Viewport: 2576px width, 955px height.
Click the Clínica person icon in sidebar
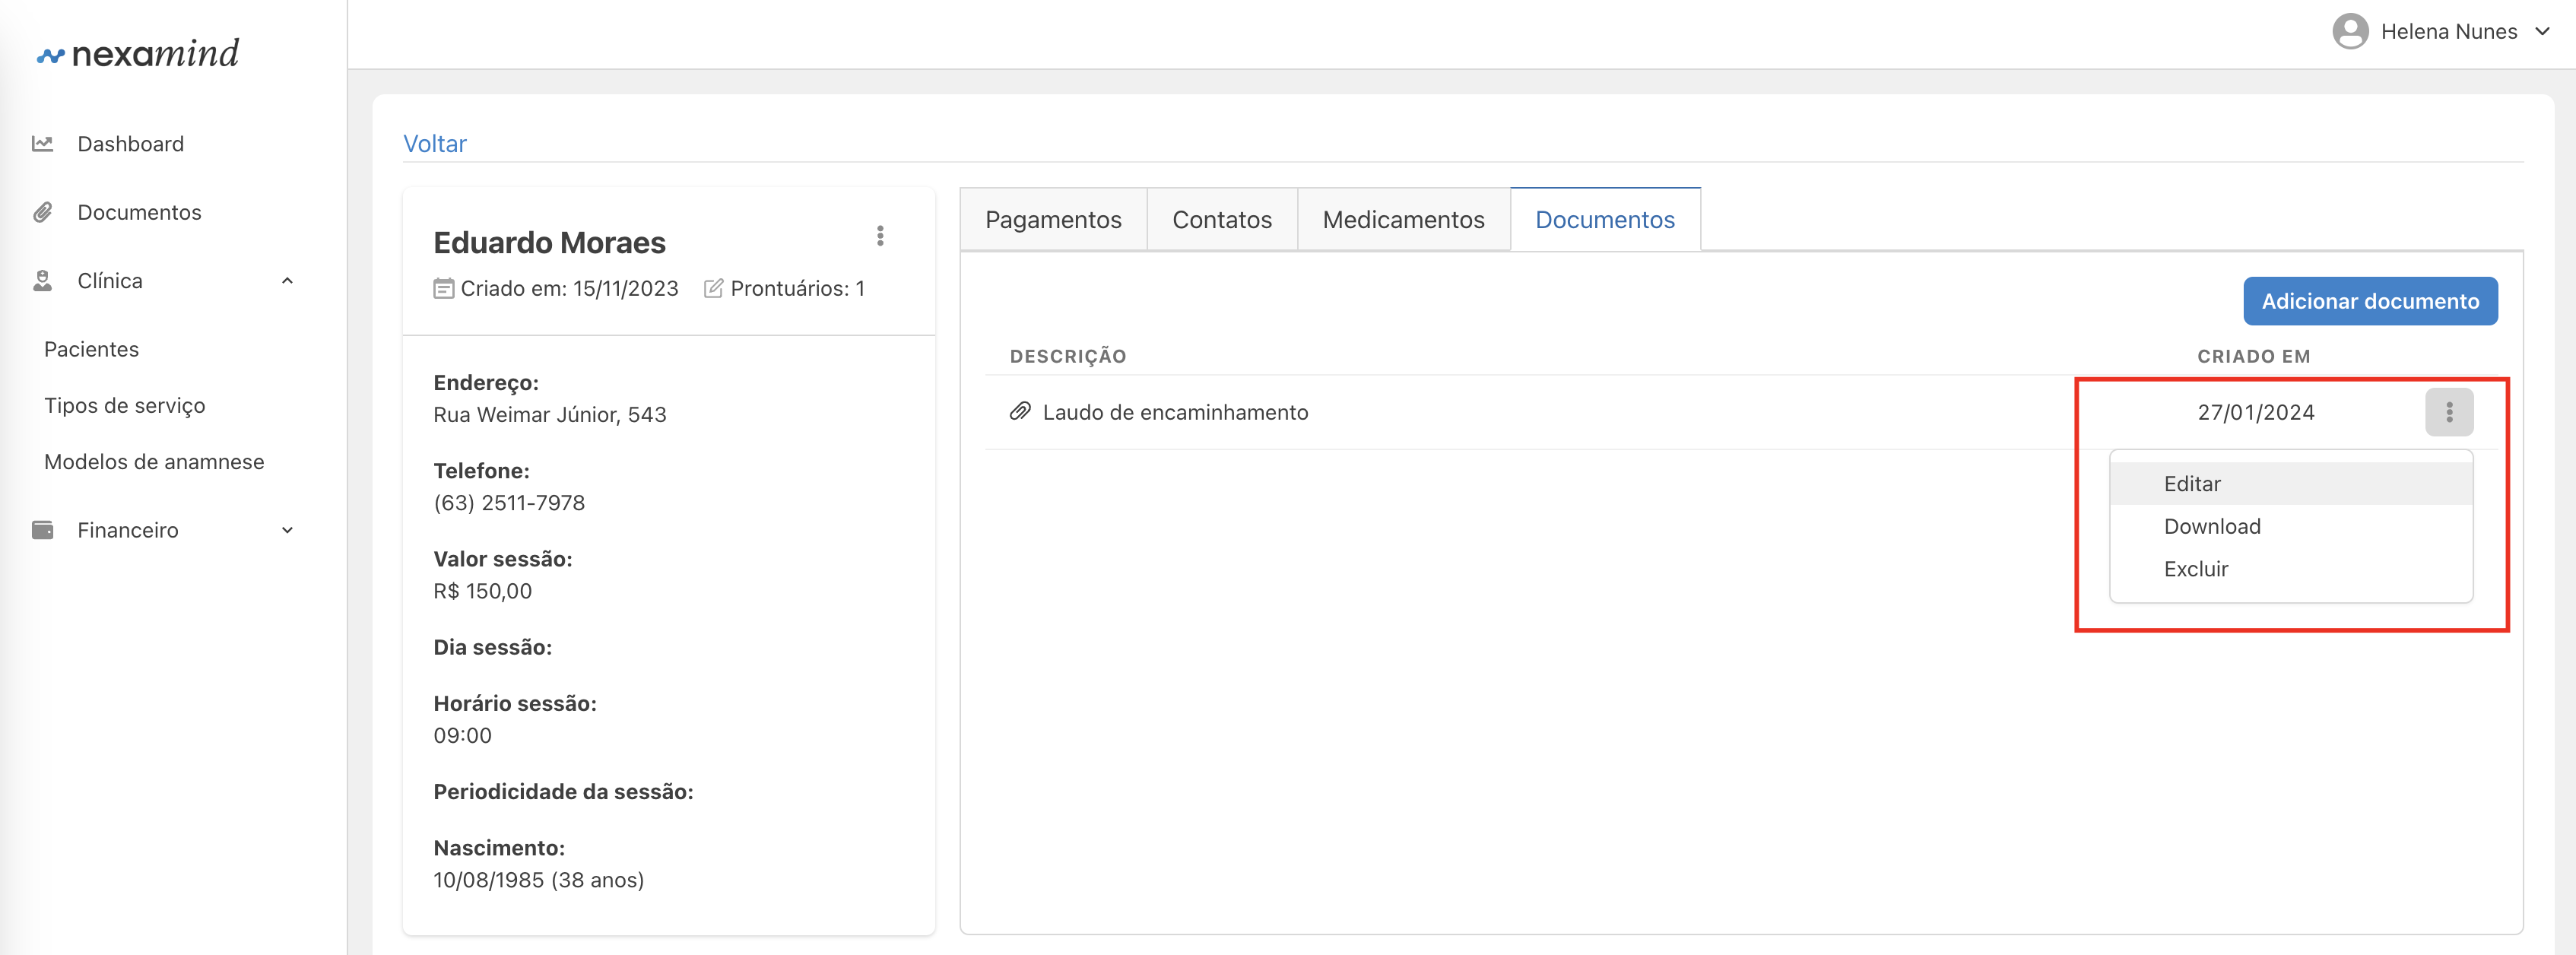(x=42, y=281)
